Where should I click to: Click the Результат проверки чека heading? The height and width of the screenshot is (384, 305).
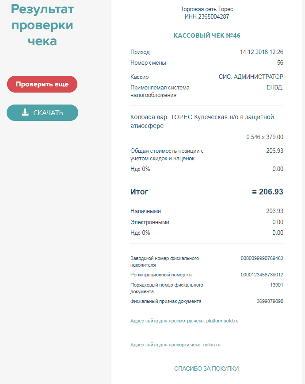click(x=42, y=25)
